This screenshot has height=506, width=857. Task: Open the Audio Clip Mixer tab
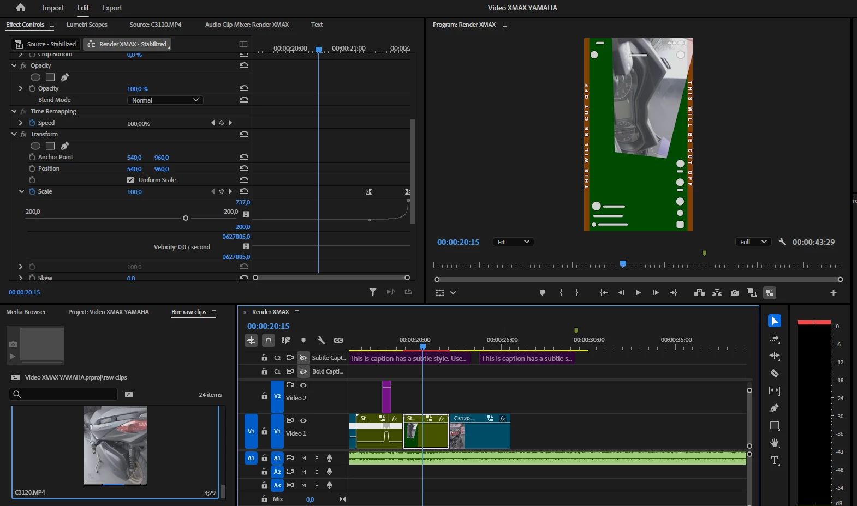point(247,25)
